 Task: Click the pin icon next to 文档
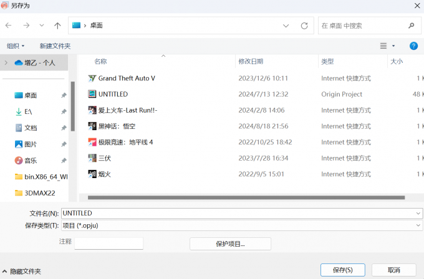coord(64,128)
